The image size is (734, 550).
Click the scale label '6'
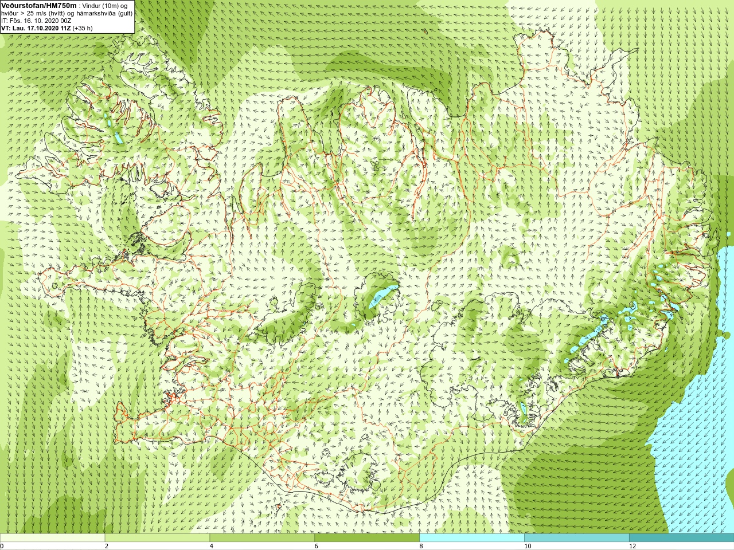[317, 546]
